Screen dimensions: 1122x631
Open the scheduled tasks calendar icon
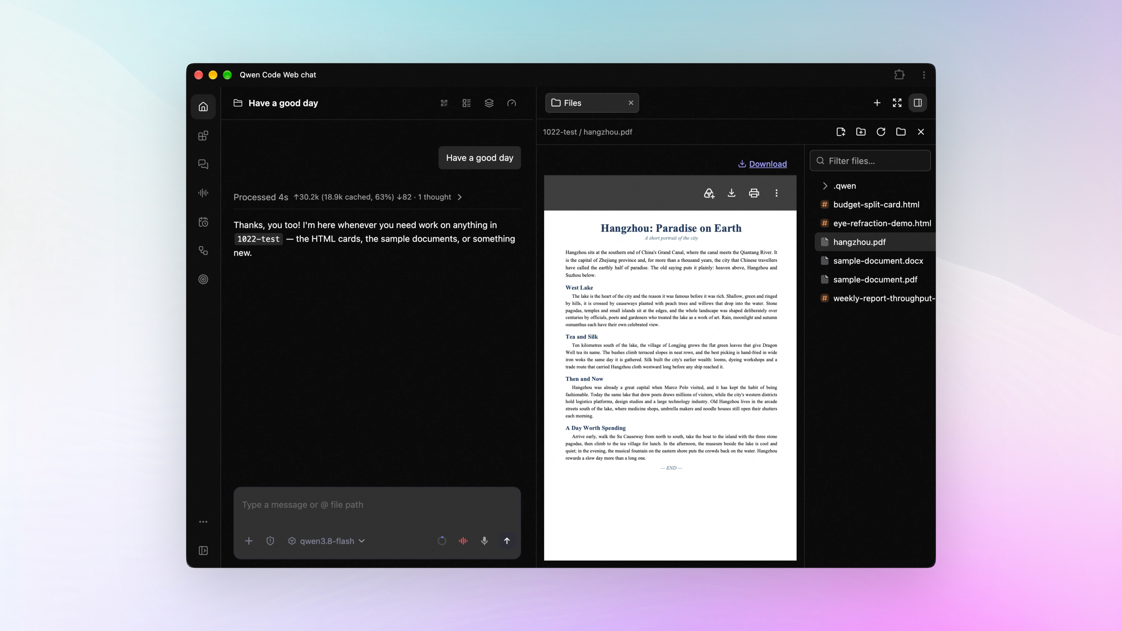(203, 222)
